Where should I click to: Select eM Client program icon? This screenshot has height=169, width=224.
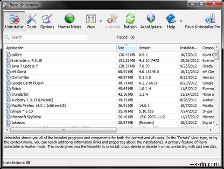point(8,71)
